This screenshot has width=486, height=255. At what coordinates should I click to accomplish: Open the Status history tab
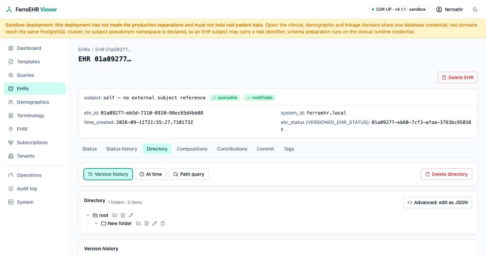(122, 149)
